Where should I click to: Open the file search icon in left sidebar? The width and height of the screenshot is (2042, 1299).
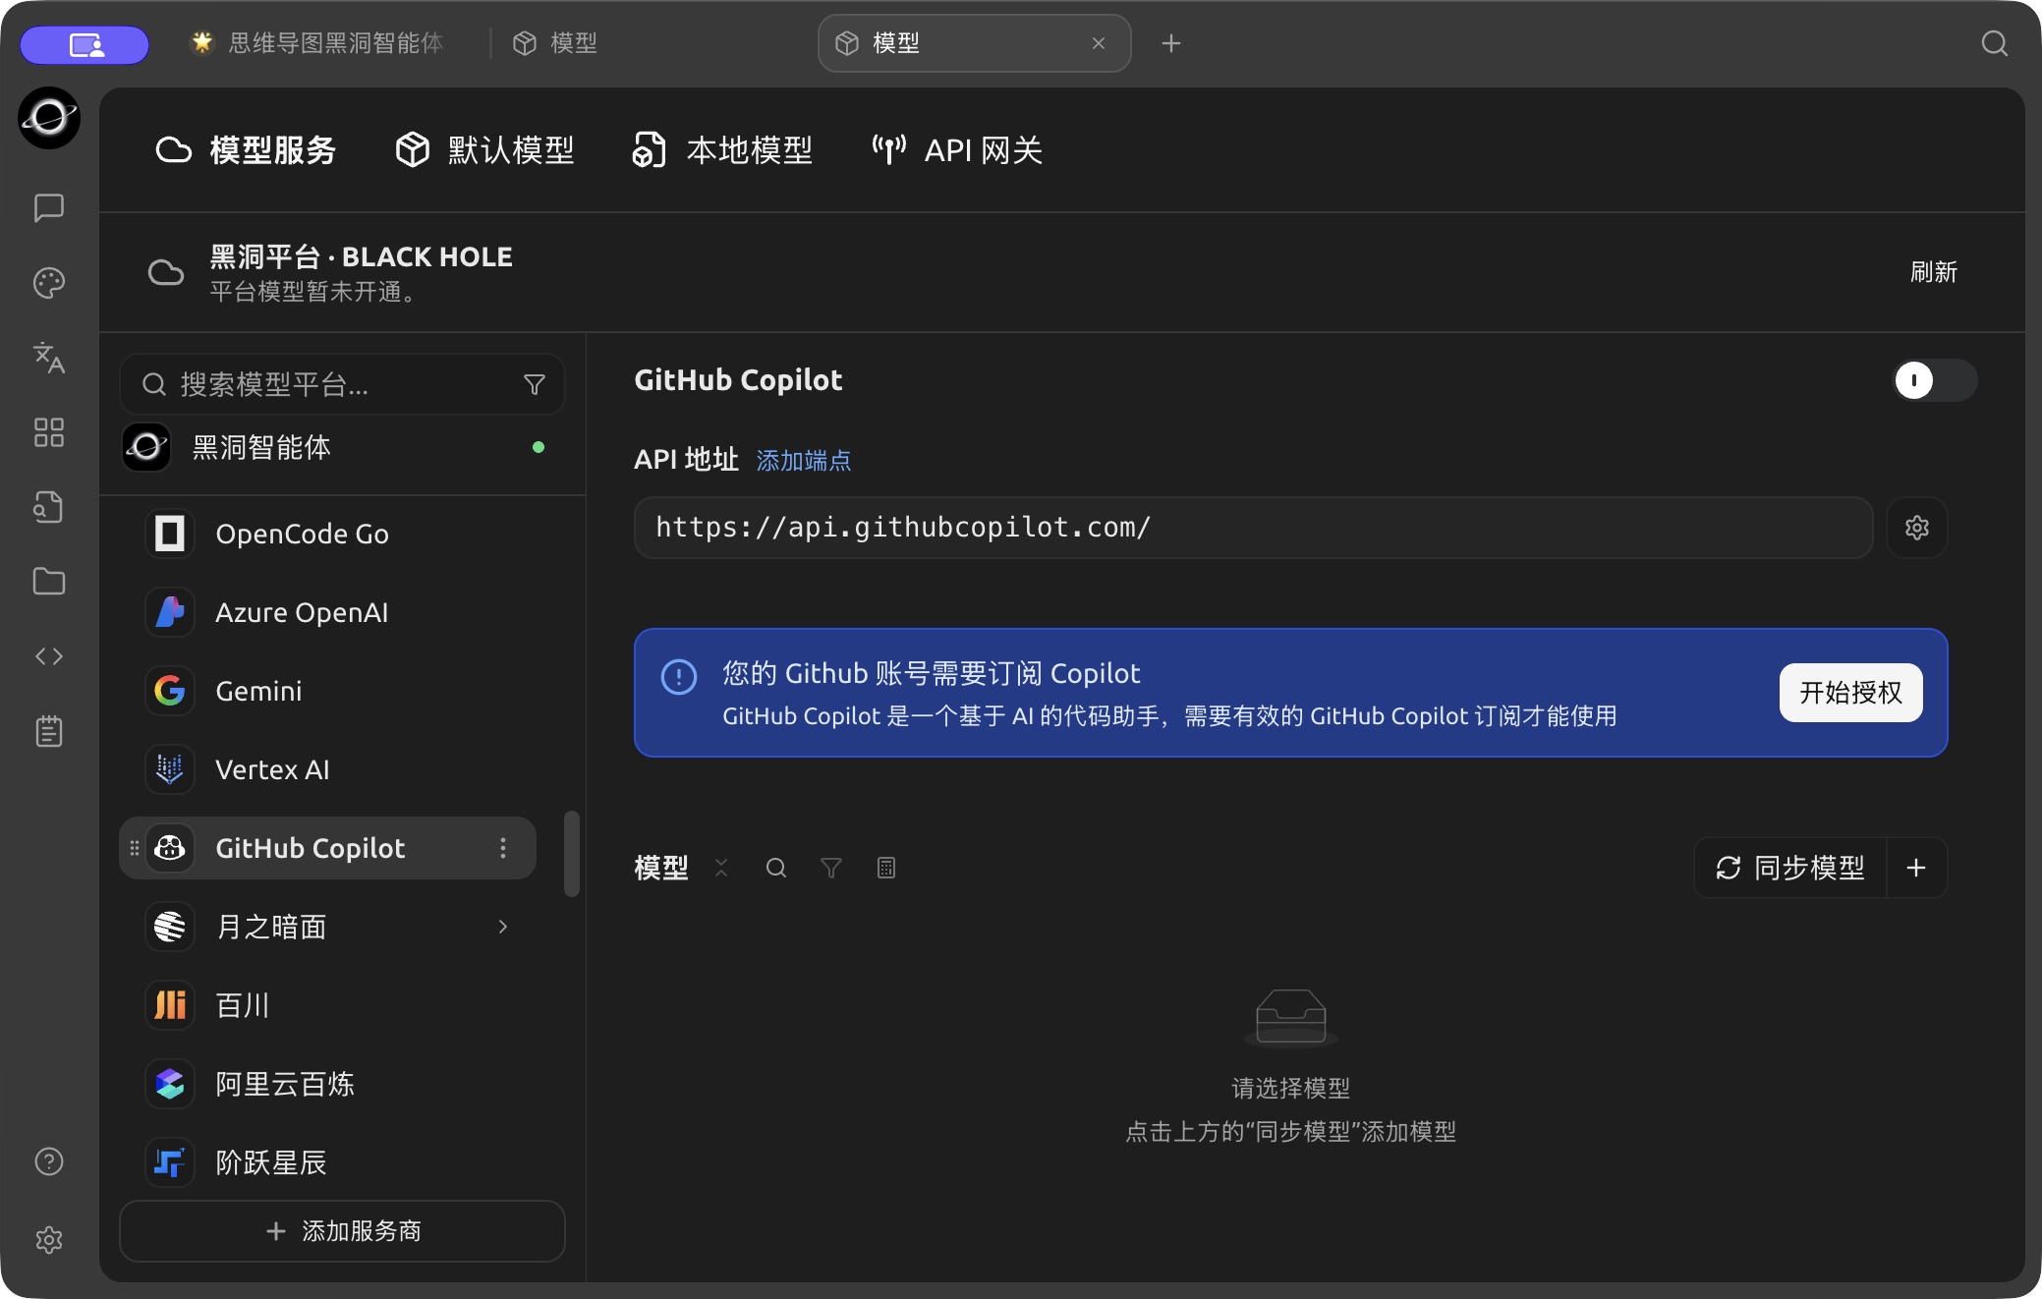[49, 507]
